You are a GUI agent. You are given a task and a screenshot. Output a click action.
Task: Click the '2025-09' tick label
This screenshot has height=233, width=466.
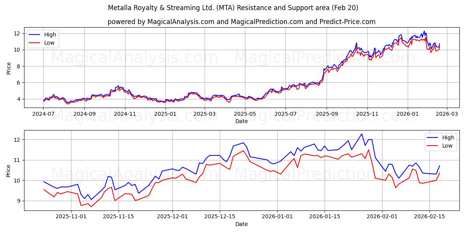point(327,114)
